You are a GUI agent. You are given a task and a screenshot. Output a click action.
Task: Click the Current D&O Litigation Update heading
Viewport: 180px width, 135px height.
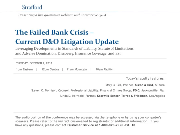[67, 41]
